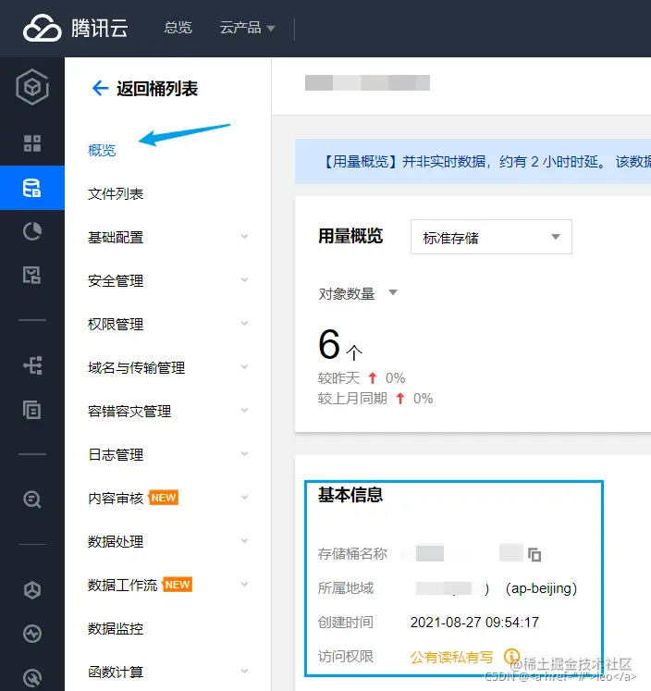Click the sidebar icon below the pie chart
The height and width of the screenshot is (691, 651).
[x=32, y=275]
